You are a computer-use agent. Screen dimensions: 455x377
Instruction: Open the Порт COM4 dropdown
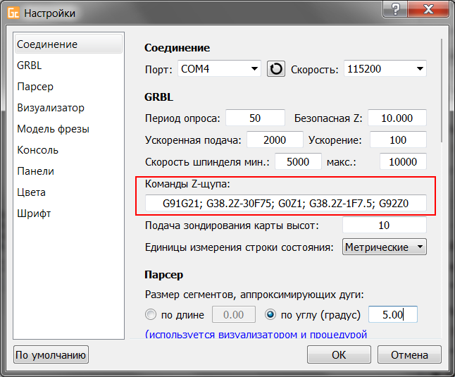(x=218, y=69)
